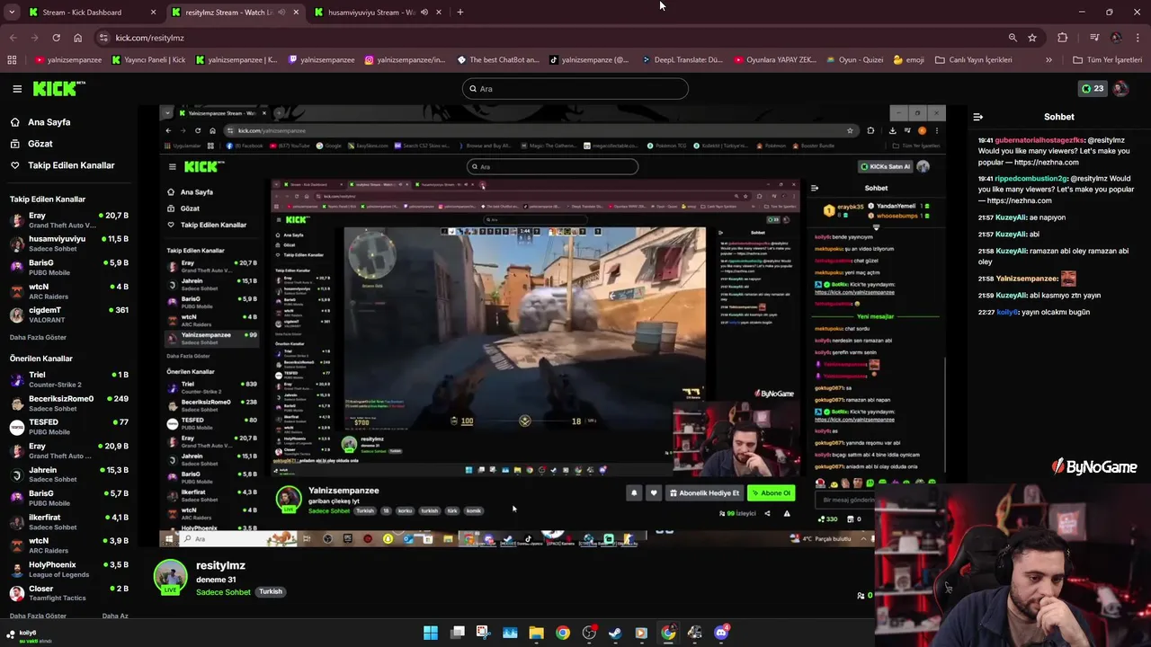Image resolution: width=1151 pixels, height=647 pixels.
Task: Open Jahrein recommended channel
Action: coord(69,474)
